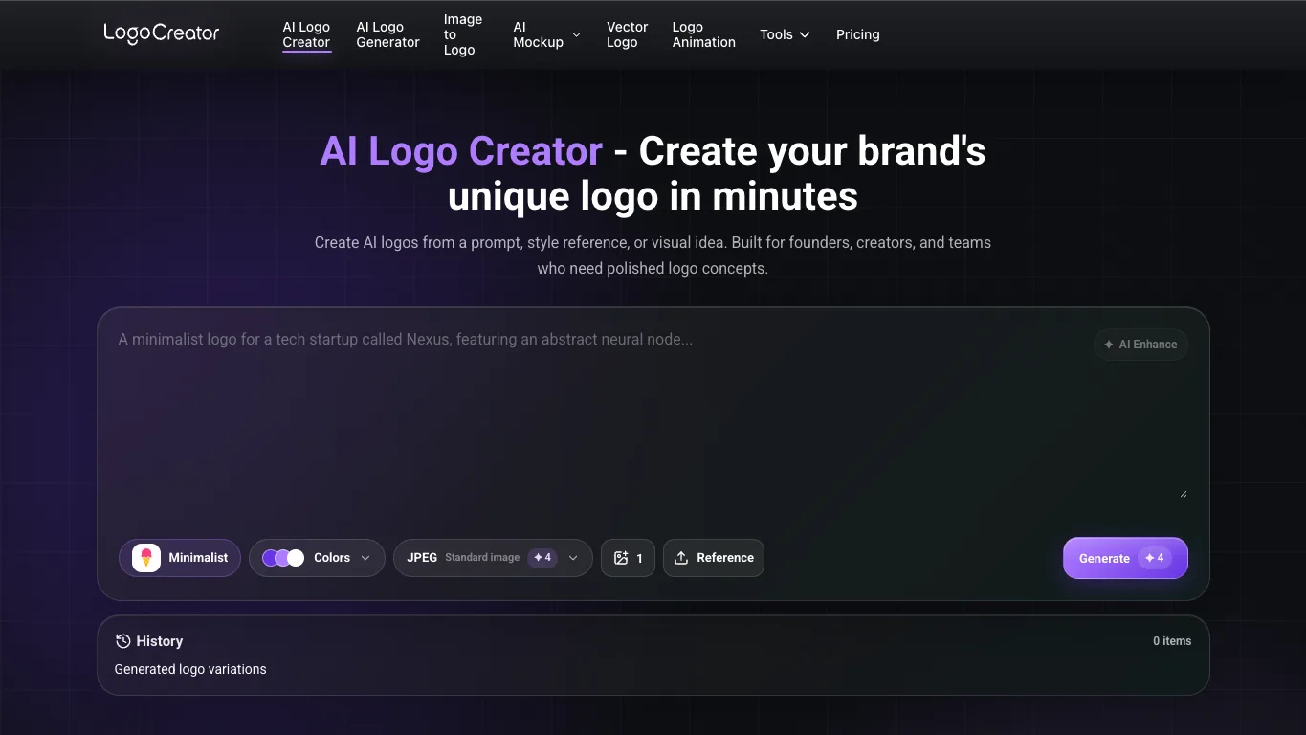The image size is (1306, 735).
Task: Click the Reference upload button
Action: pos(714,558)
